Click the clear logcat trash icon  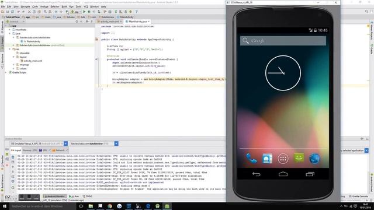coord(13,157)
